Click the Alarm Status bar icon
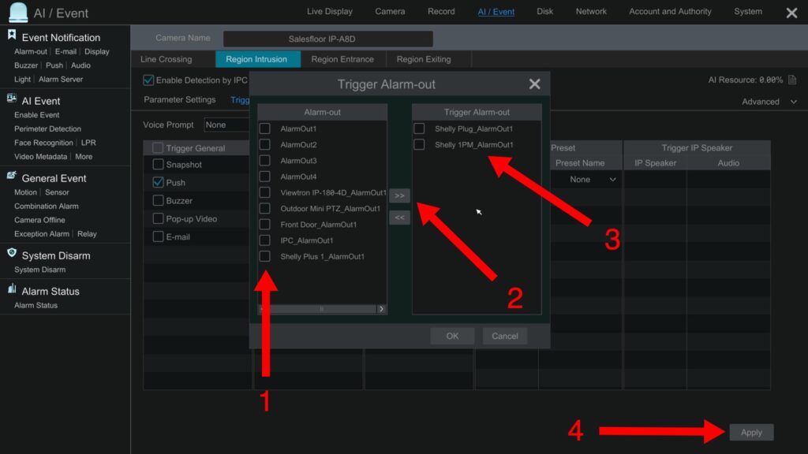 click(11, 288)
